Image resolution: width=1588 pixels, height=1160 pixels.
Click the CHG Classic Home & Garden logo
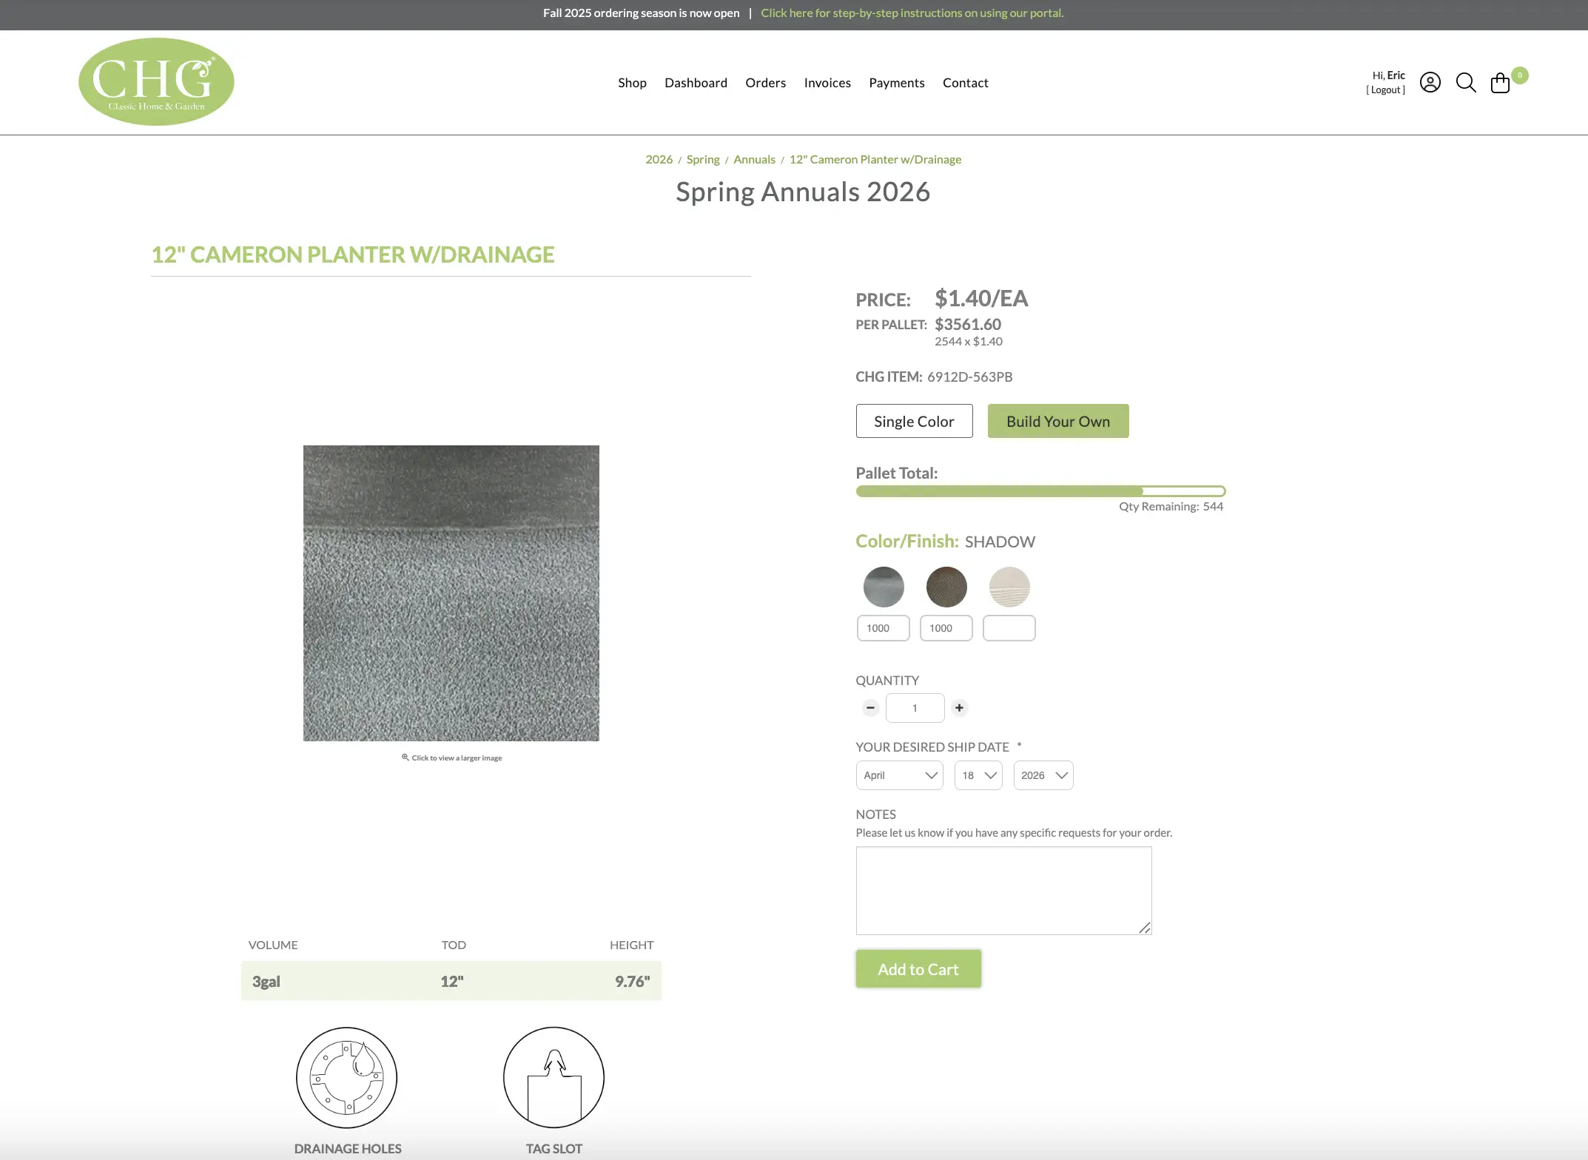pyautogui.click(x=156, y=81)
